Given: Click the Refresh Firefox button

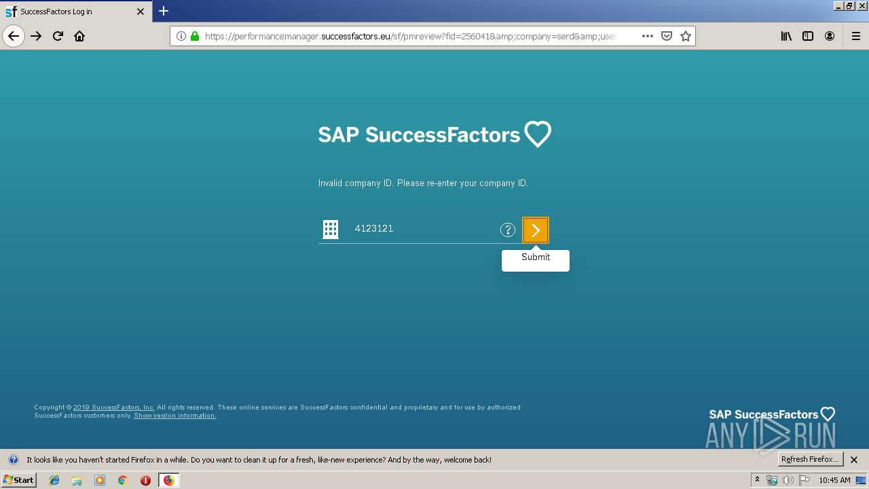Looking at the screenshot, I should [810, 459].
